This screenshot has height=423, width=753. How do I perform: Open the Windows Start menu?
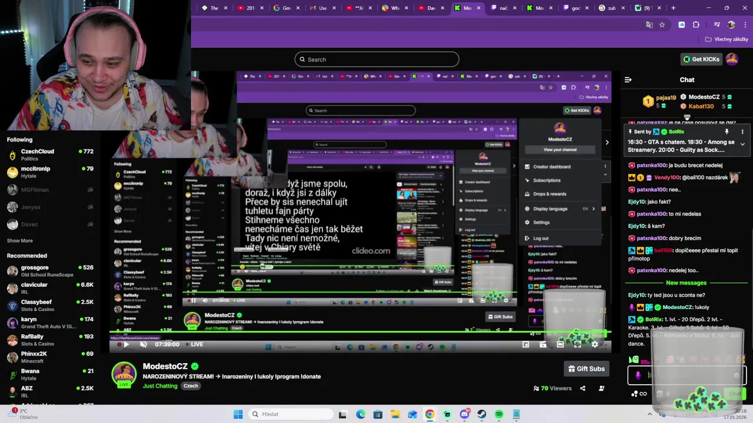[238, 414]
